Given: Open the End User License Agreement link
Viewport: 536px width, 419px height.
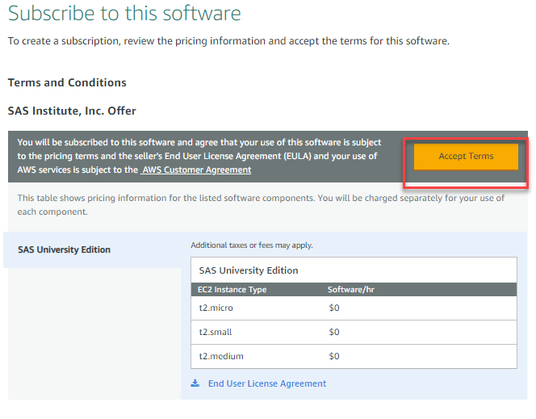Looking at the screenshot, I should [267, 383].
